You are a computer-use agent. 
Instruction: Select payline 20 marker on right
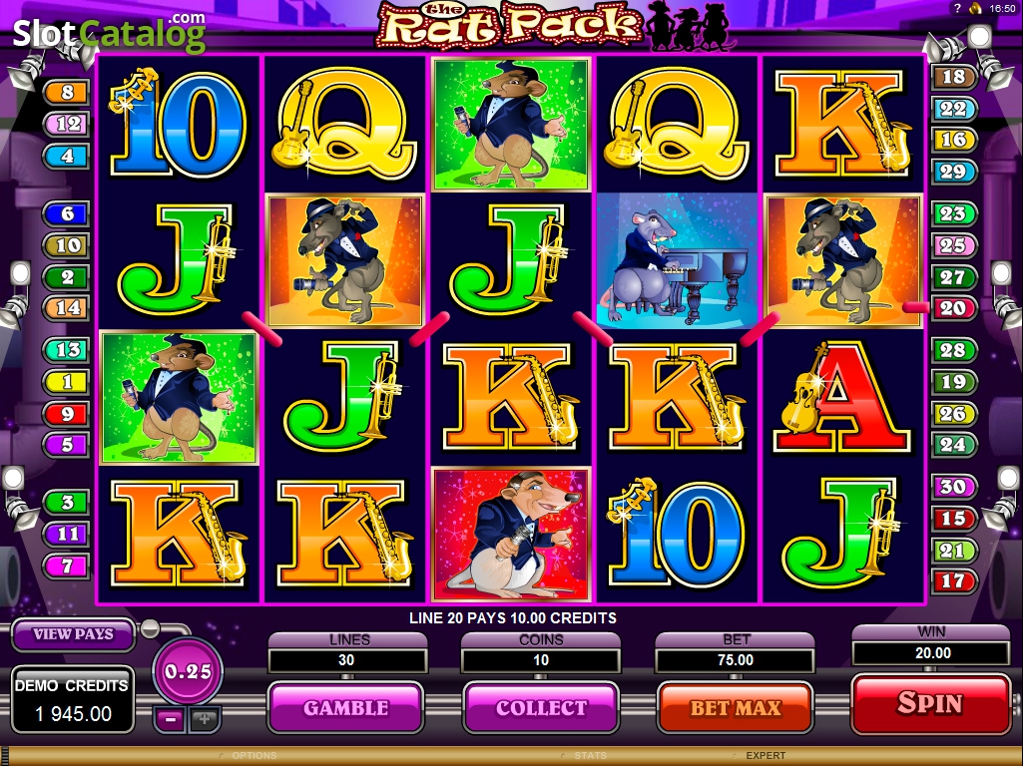coord(953,308)
